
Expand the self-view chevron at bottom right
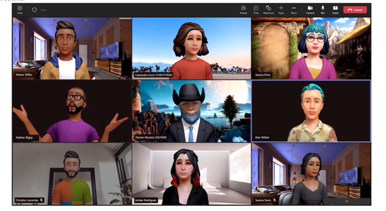click(347, 202)
